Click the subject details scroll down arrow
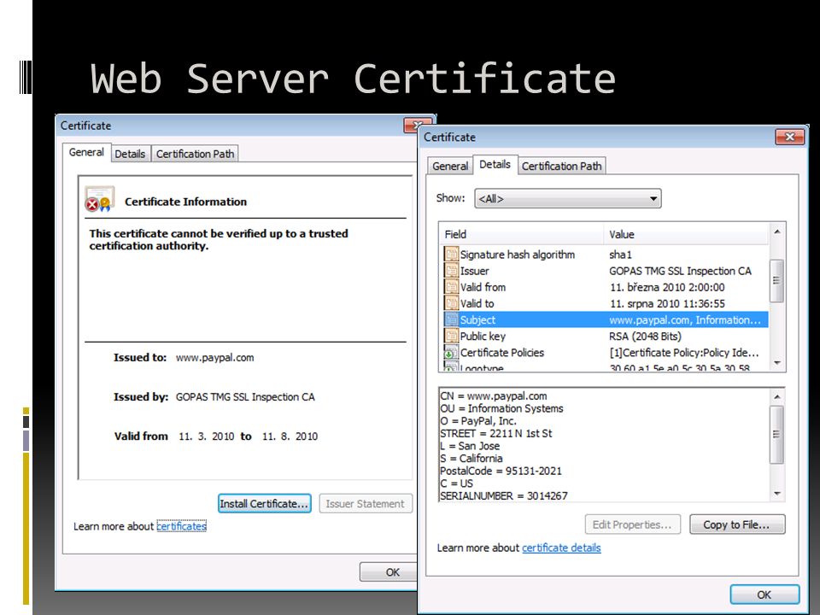This screenshot has width=820, height=615. tap(777, 493)
